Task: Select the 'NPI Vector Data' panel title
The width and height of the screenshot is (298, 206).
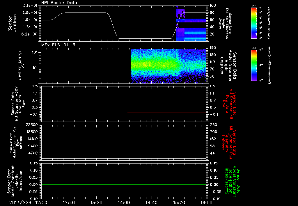Action: 59,3
